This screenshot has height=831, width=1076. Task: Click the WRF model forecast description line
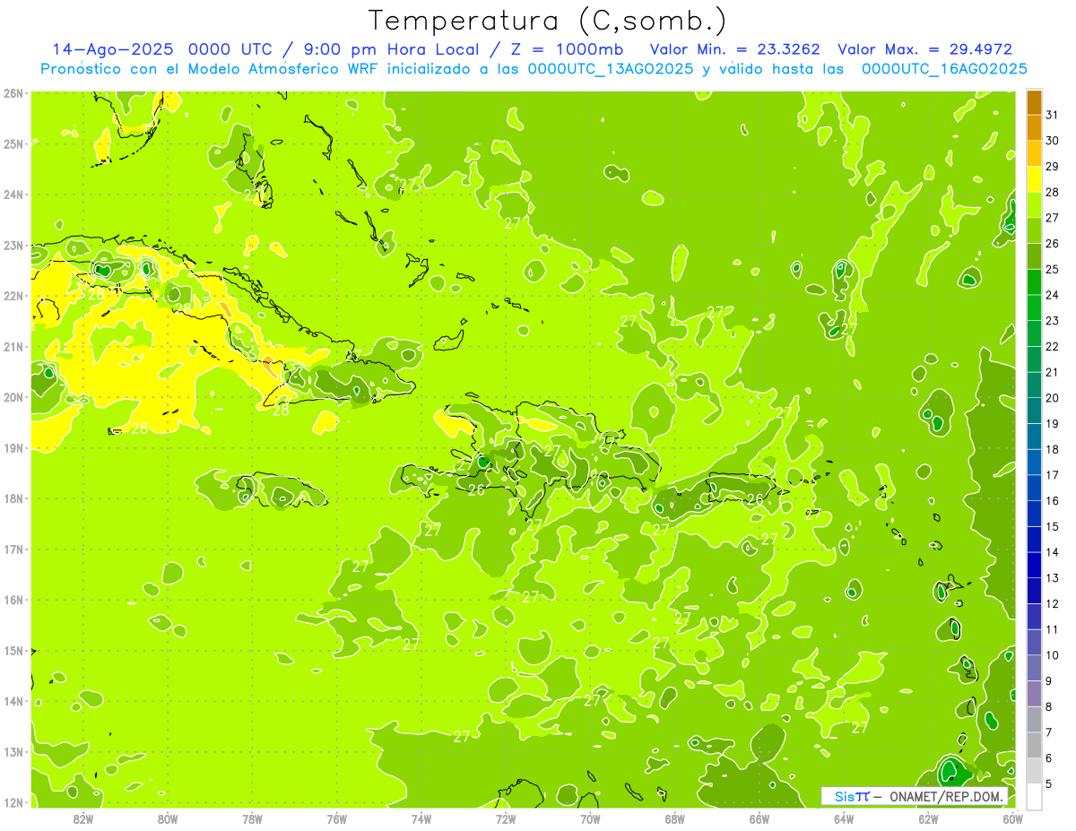coord(534,69)
